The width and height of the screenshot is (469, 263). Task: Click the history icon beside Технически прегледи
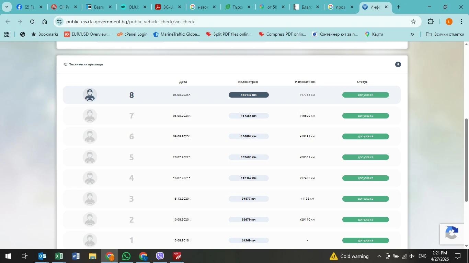[66, 64]
